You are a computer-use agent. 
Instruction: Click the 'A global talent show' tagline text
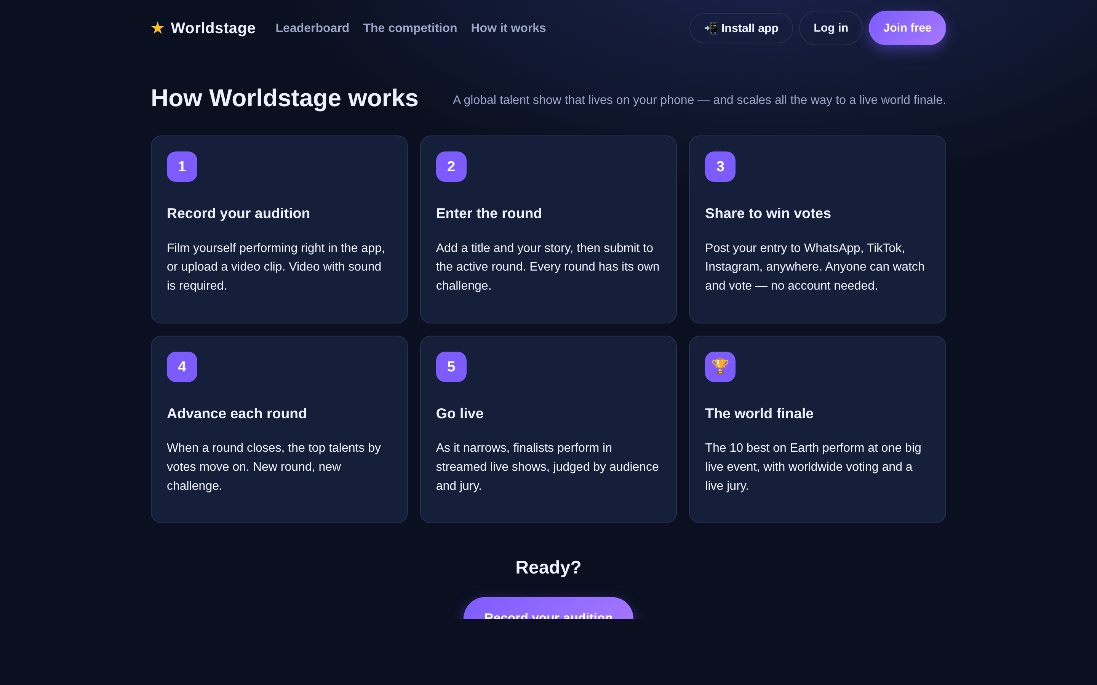(699, 100)
